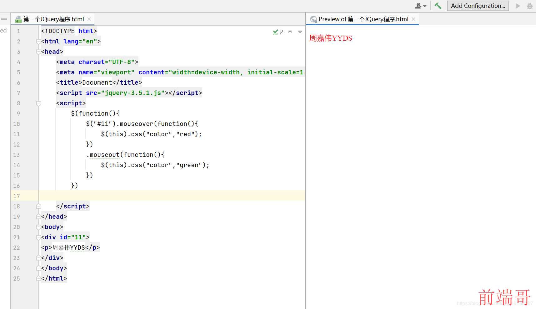Click fold marker at closing html line 25
This screenshot has height=309, width=536.
pyautogui.click(x=38, y=278)
